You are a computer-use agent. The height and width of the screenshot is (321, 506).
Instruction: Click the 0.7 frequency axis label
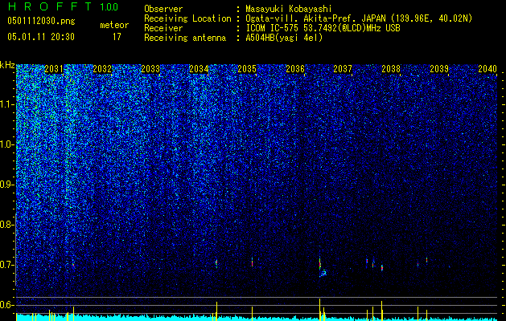point(6,265)
